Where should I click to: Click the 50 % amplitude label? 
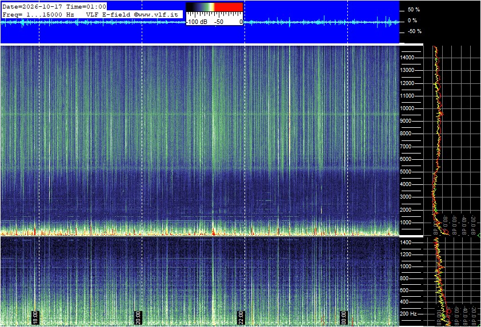(414, 10)
